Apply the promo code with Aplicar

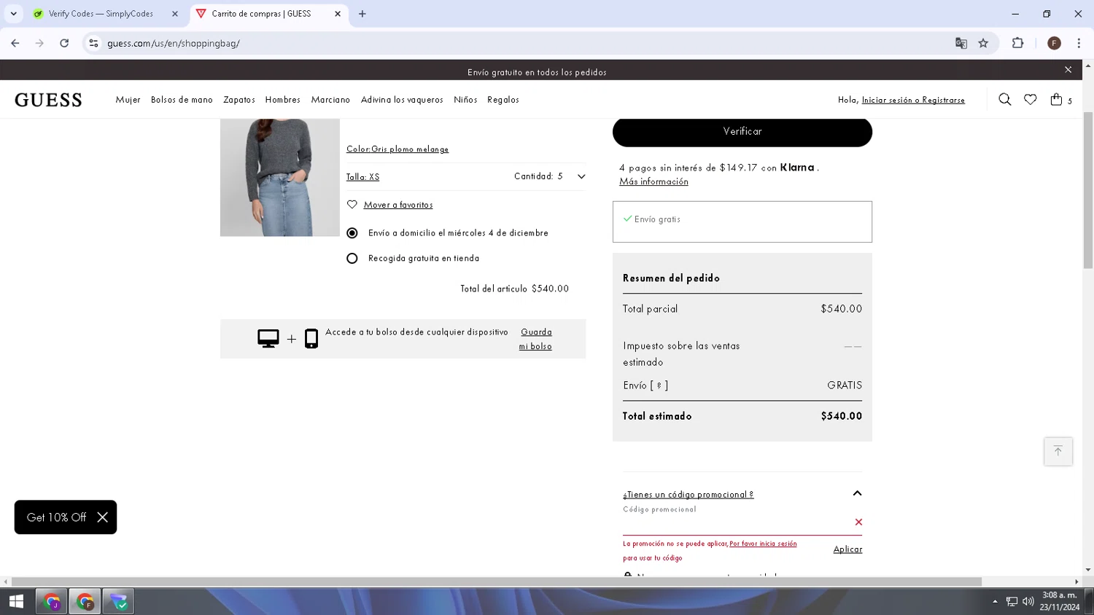[x=847, y=549]
